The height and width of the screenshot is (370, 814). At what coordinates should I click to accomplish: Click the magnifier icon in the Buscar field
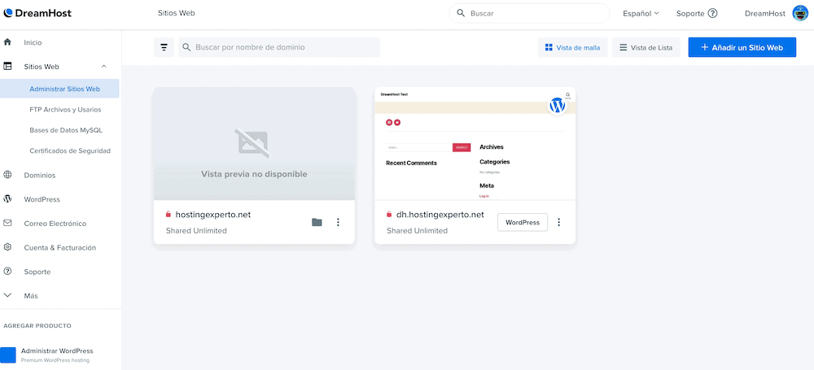pyautogui.click(x=461, y=14)
